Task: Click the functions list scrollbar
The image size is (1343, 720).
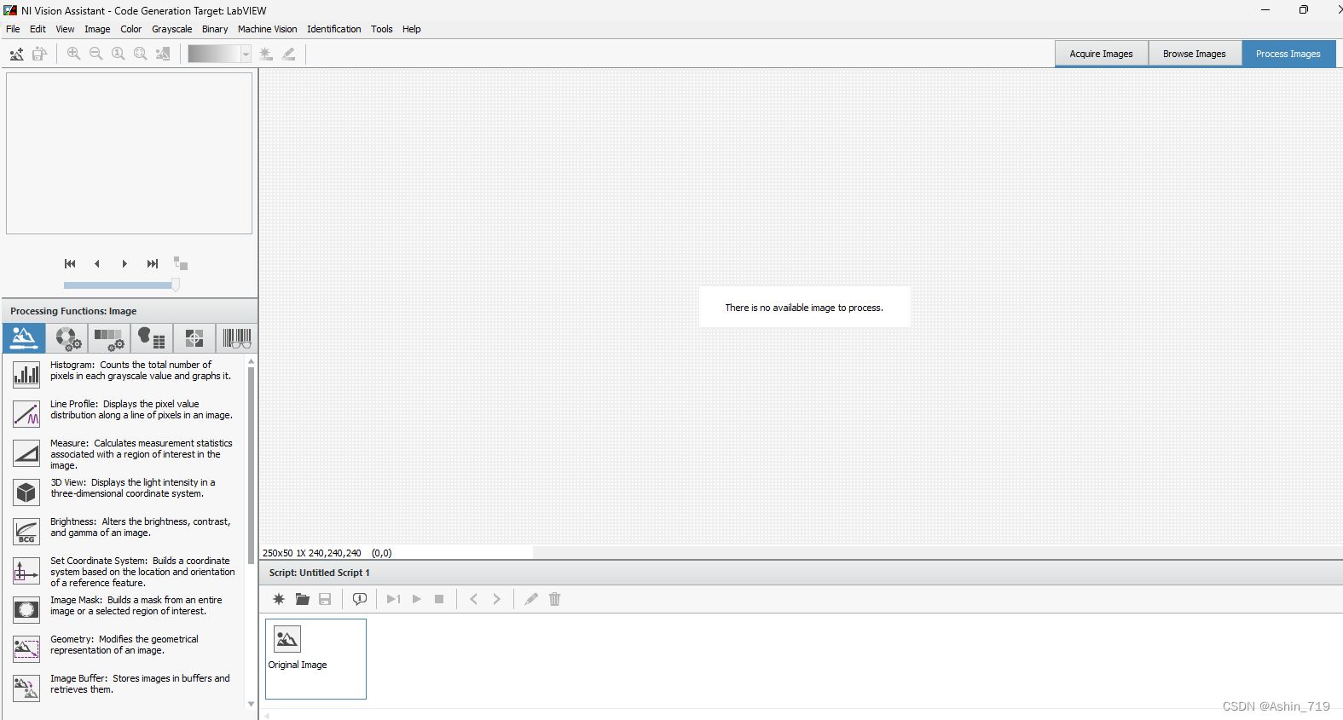Action: coord(252,464)
